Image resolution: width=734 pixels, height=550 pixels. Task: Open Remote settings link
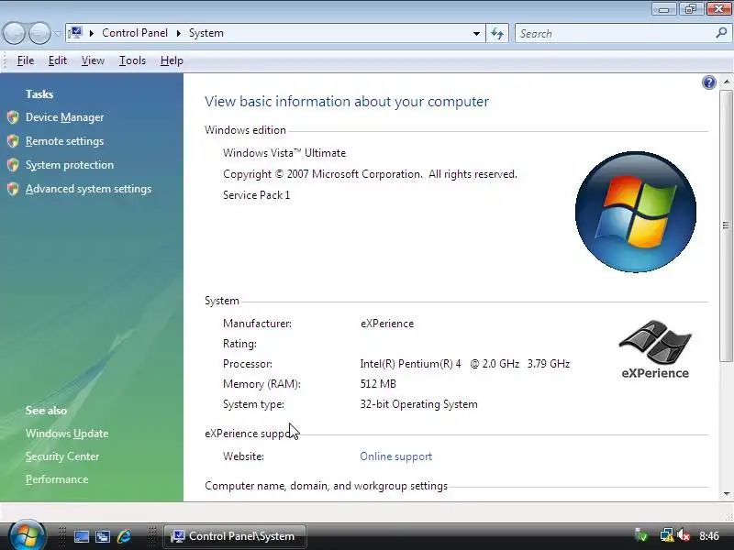click(x=64, y=141)
